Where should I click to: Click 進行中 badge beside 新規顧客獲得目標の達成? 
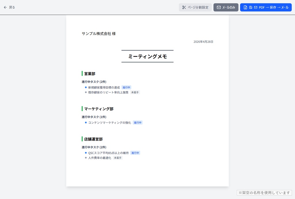[126, 87]
